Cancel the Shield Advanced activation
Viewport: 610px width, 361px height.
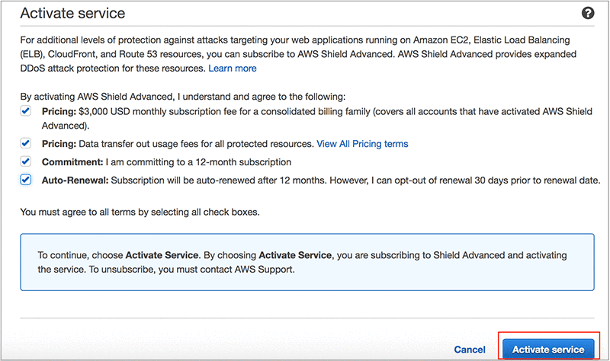coord(470,350)
